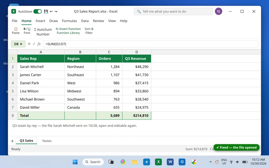This screenshot has width=269, height=168.
Task: Open Sort & Filter
Action: tap(89, 31)
